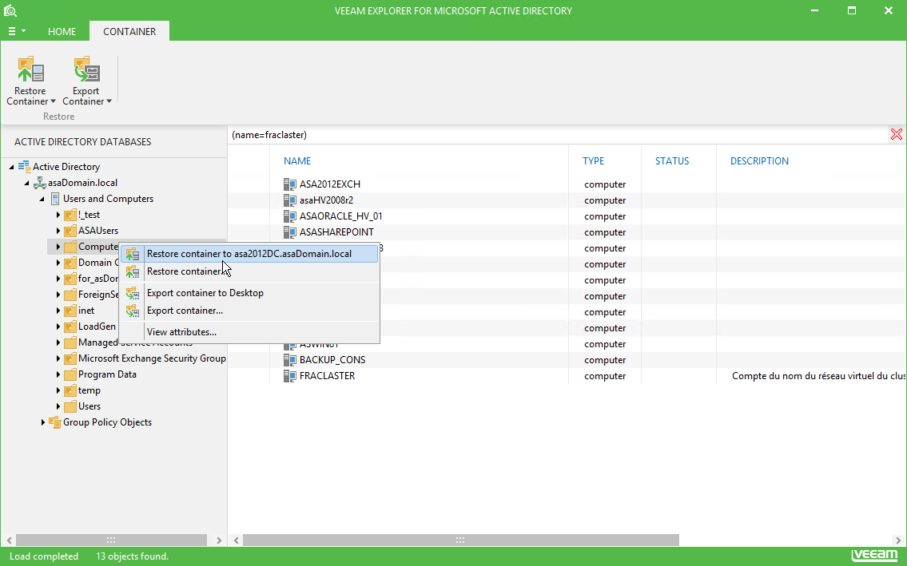Collapse the asaDomain.local node
The width and height of the screenshot is (907, 566).
[x=26, y=183]
